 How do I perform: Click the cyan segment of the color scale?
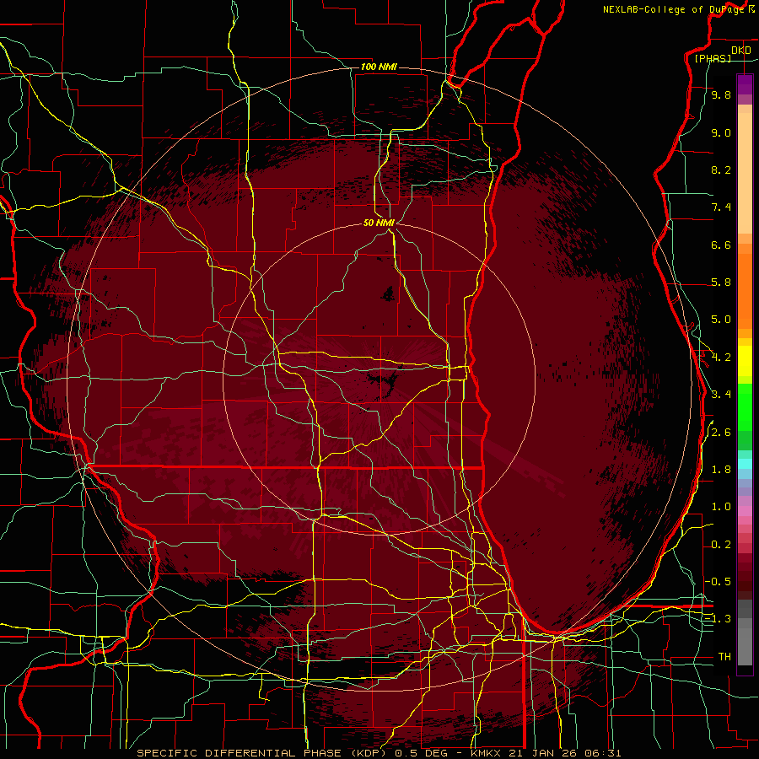(745, 464)
